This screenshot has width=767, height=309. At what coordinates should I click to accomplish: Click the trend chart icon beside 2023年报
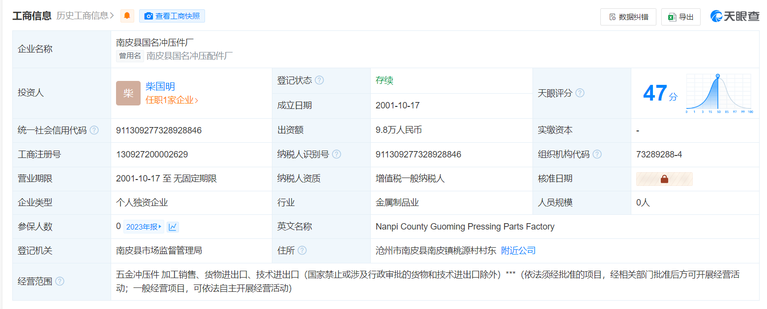pos(173,227)
